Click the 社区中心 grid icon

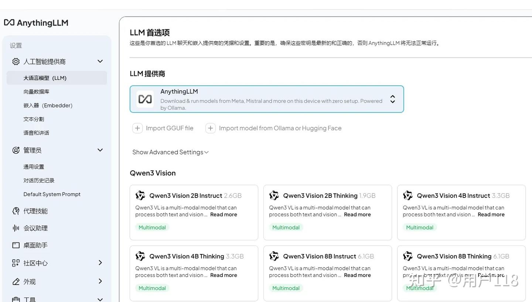pyautogui.click(x=16, y=263)
